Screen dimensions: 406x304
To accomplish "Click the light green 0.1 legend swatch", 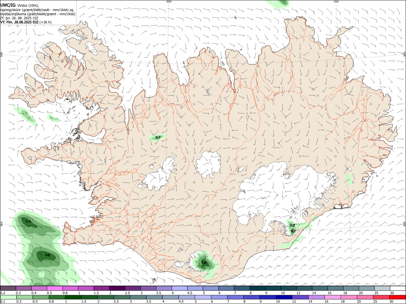I will (x=8, y=297).
